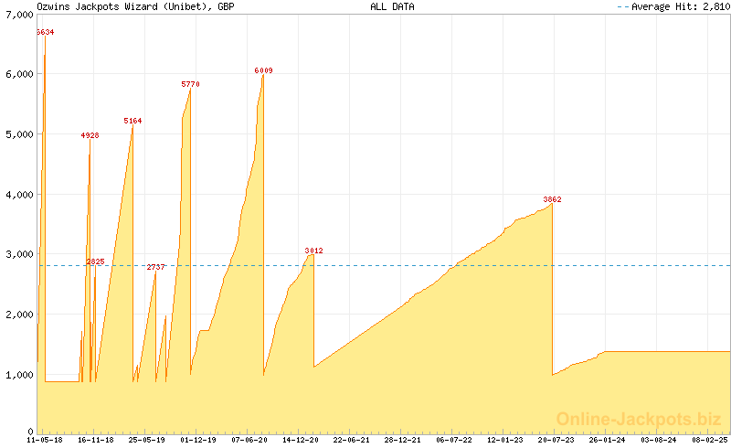Click the 5770 peak marker
Viewport: 731px width, 448px height.
tap(190, 84)
